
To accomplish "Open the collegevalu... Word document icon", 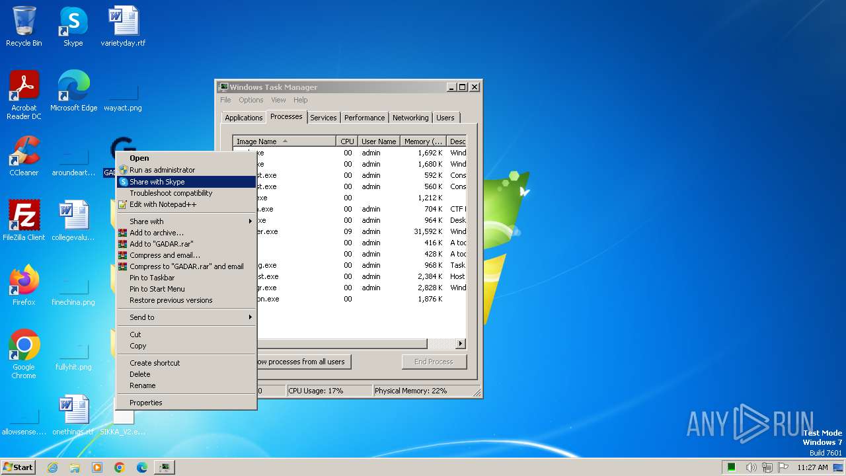I will (73, 221).
